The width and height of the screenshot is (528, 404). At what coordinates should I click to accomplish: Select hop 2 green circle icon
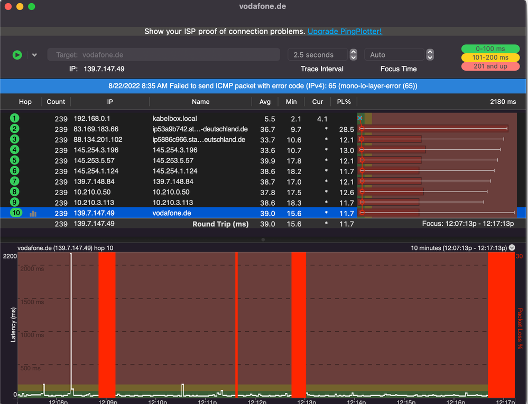tap(14, 129)
